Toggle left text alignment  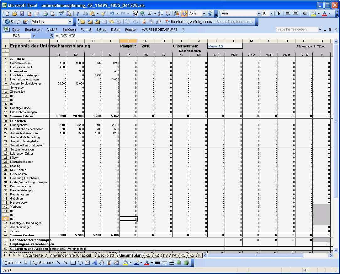click(x=288, y=14)
